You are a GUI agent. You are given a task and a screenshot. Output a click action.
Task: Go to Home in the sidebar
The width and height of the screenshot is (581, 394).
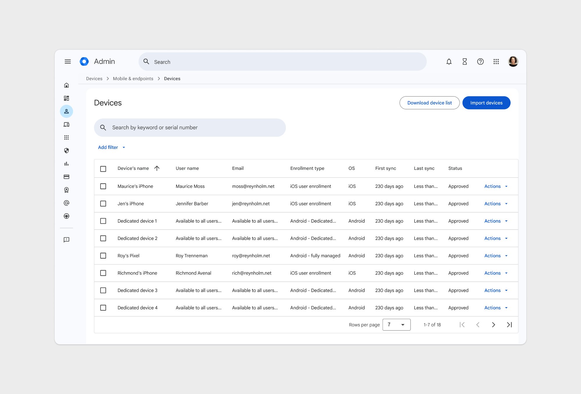[66, 85]
